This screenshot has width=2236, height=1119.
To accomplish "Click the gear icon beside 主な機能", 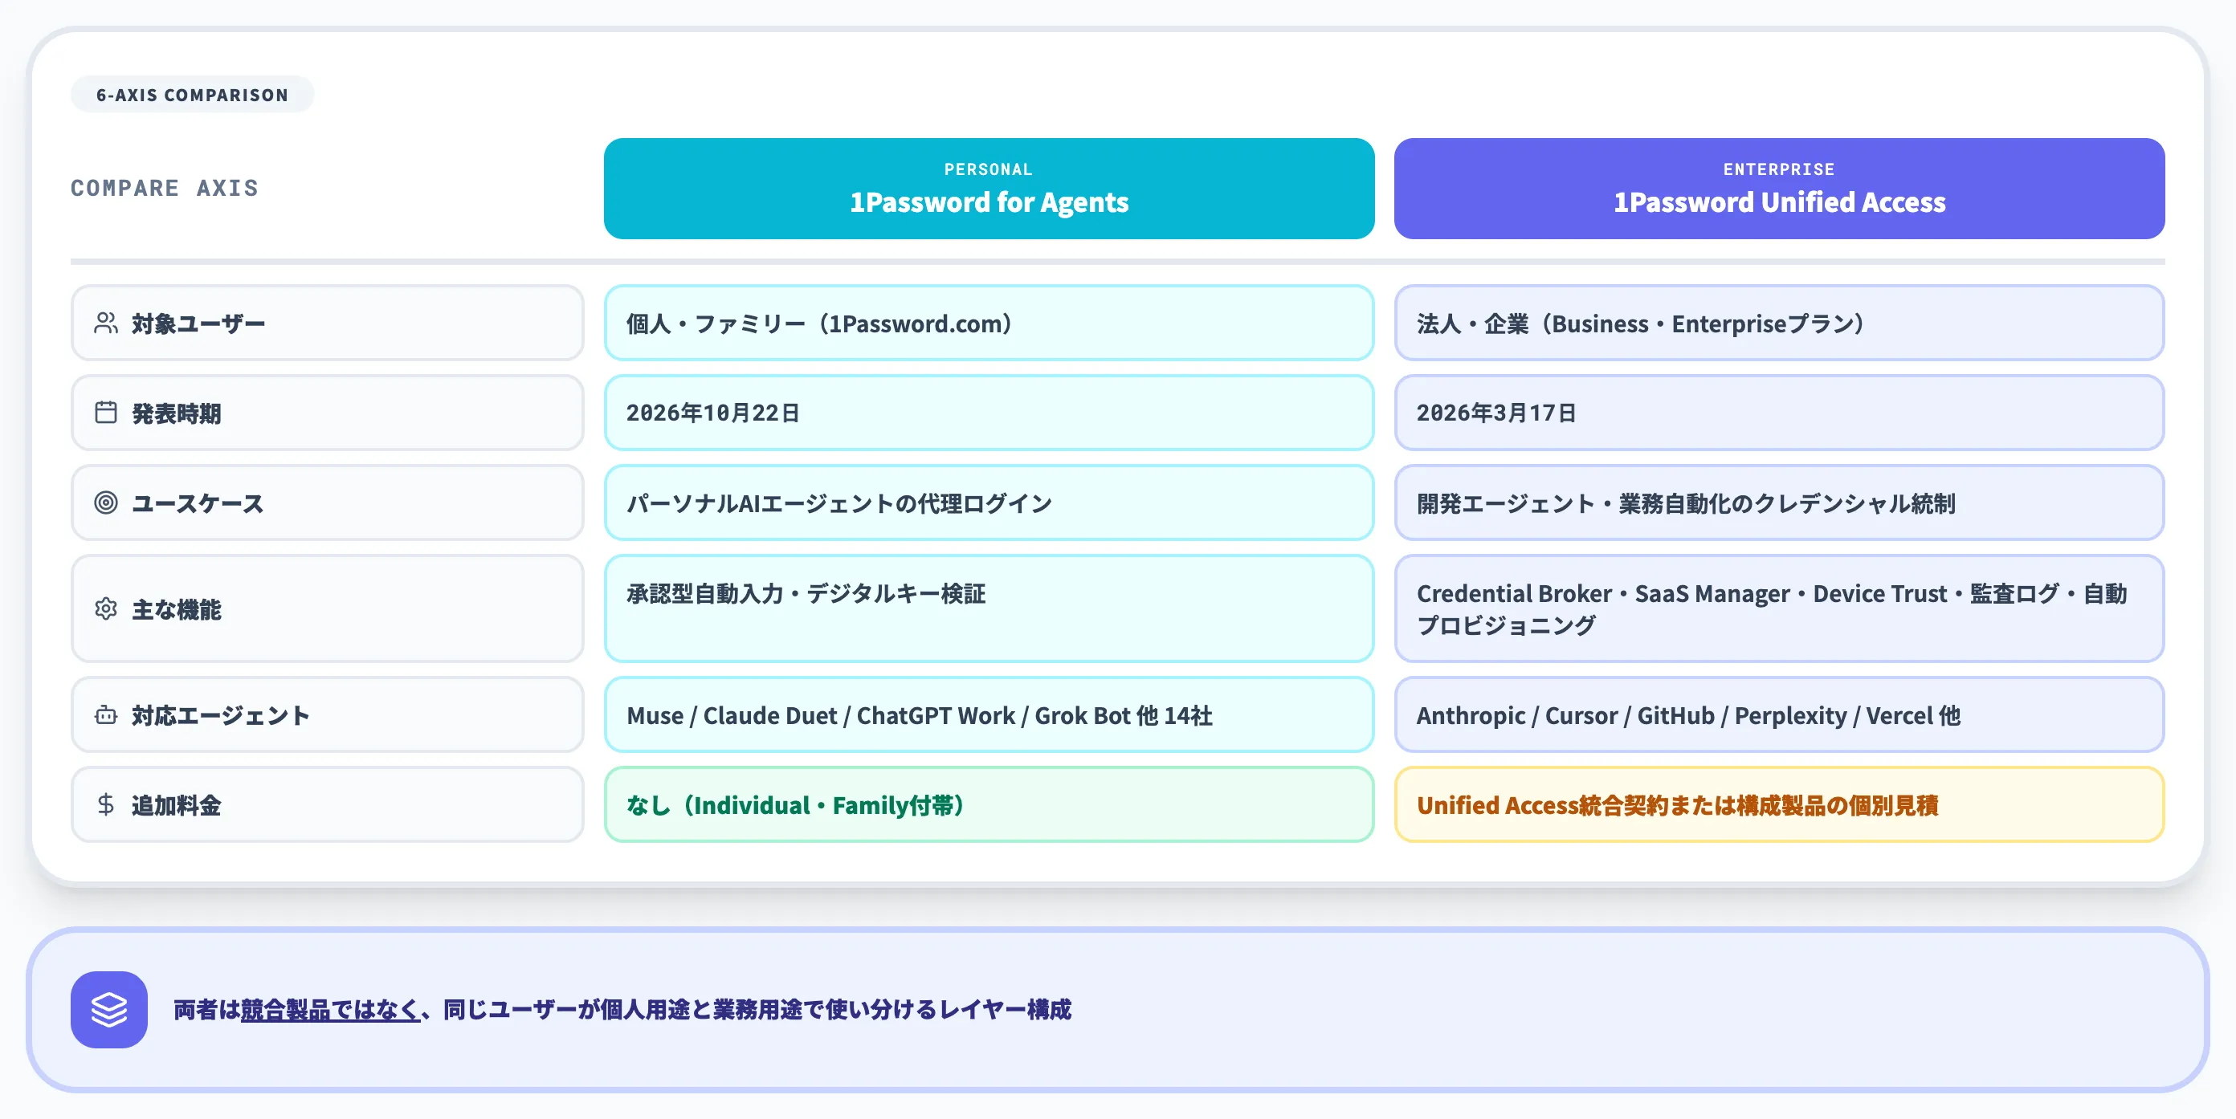I will click(106, 609).
